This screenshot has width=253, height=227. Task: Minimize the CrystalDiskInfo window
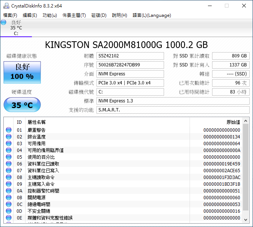point(210,6)
